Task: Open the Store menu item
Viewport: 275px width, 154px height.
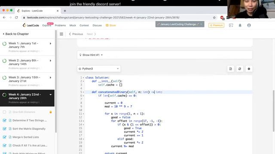Action: pyautogui.click(x=111, y=25)
